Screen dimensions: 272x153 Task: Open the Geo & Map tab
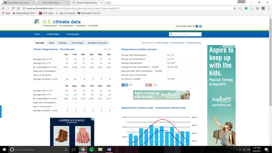pos(77,43)
